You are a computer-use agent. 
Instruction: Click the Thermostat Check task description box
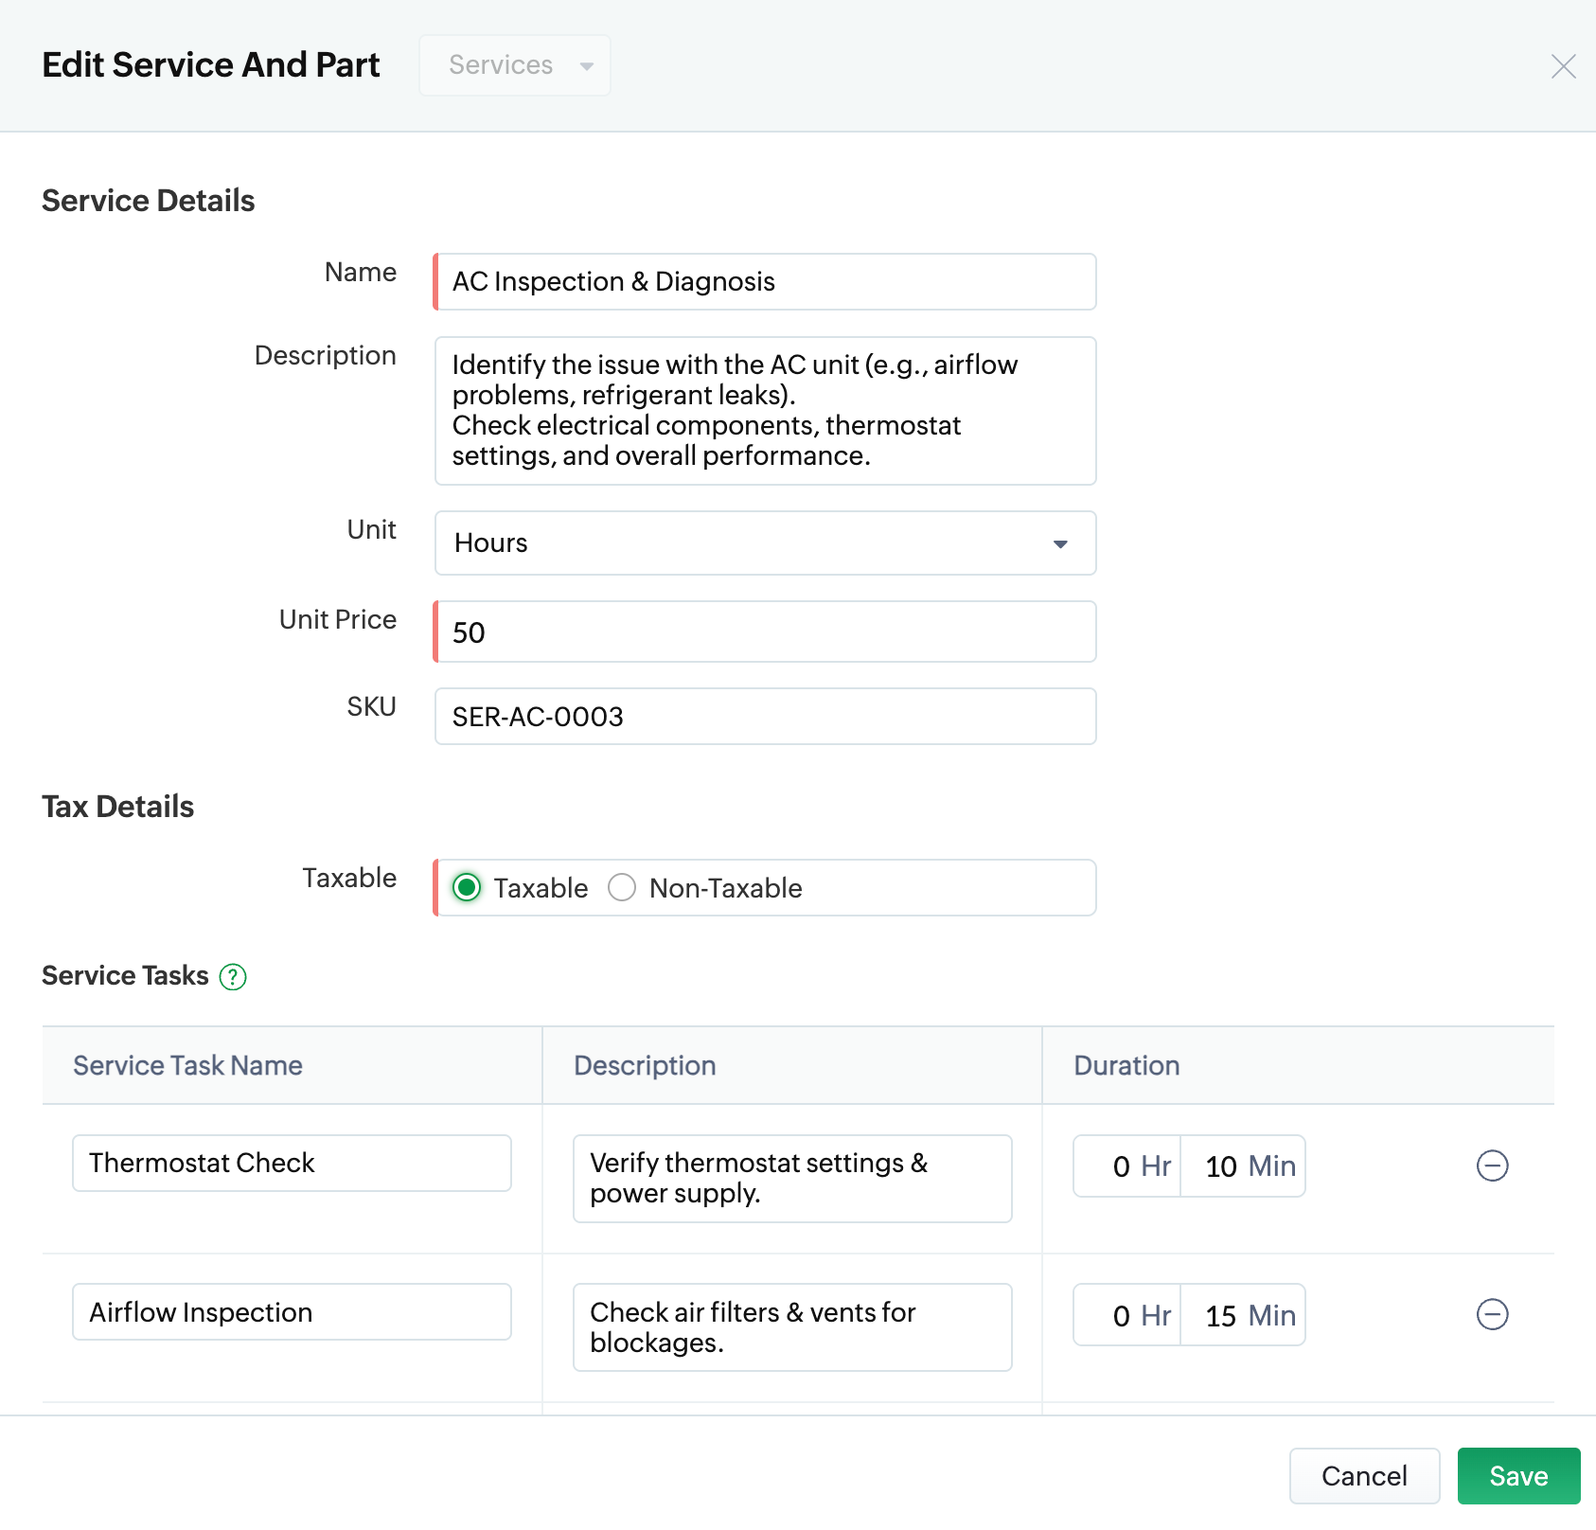pyautogui.click(x=792, y=1179)
